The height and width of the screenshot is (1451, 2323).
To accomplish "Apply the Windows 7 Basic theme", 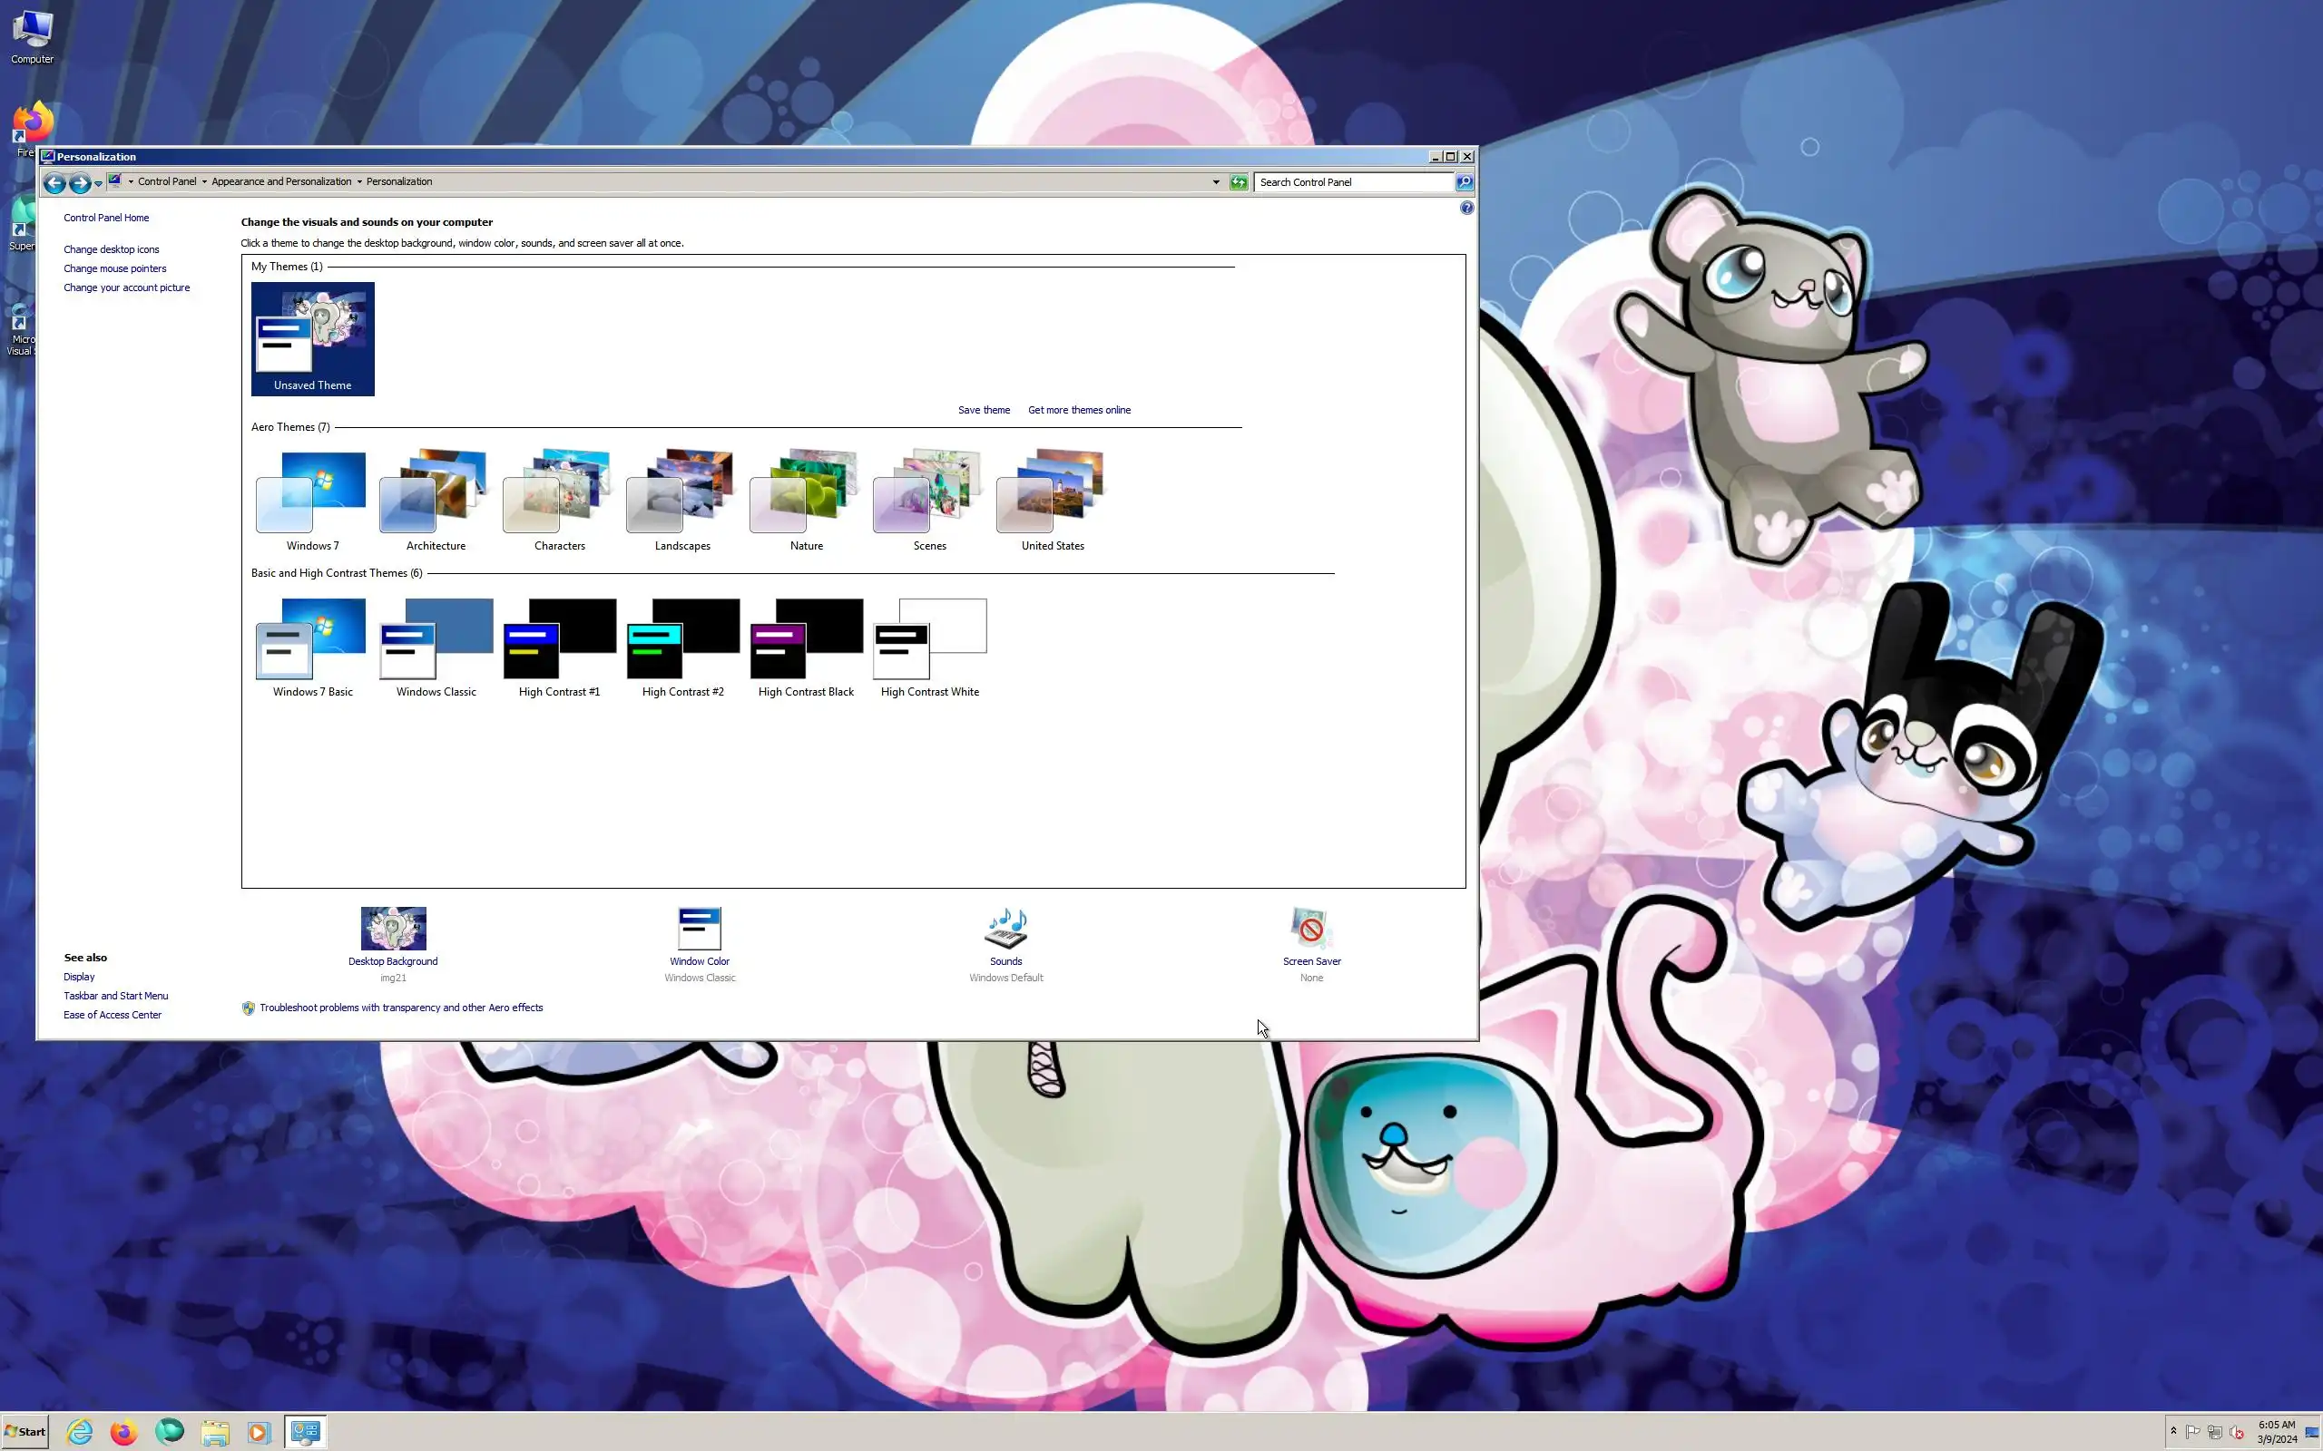I will [312, 639].
